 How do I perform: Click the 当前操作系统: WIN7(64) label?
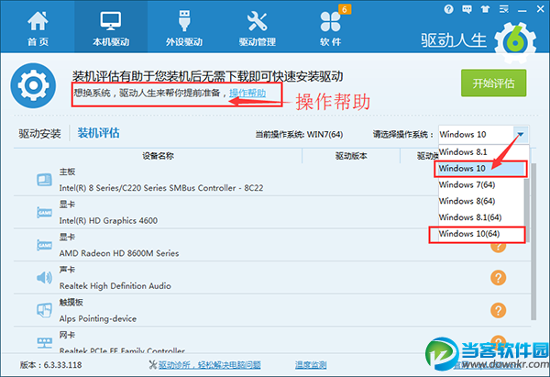click(x=299, y=135)
